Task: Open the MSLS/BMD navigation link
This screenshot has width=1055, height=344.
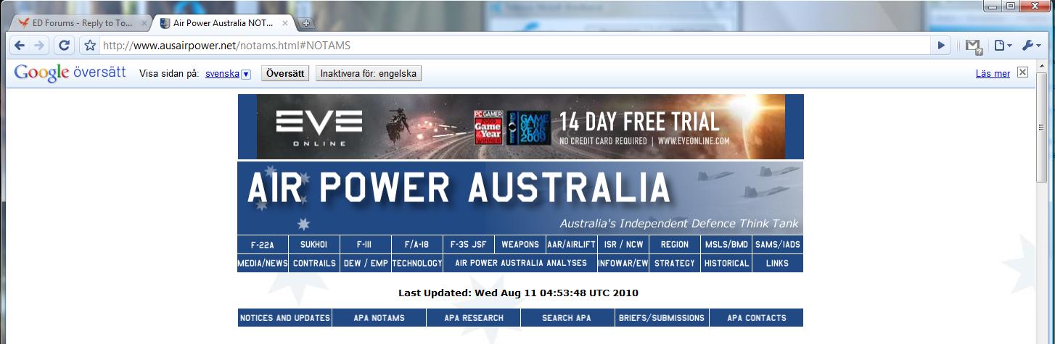Action: pos(726,245)
